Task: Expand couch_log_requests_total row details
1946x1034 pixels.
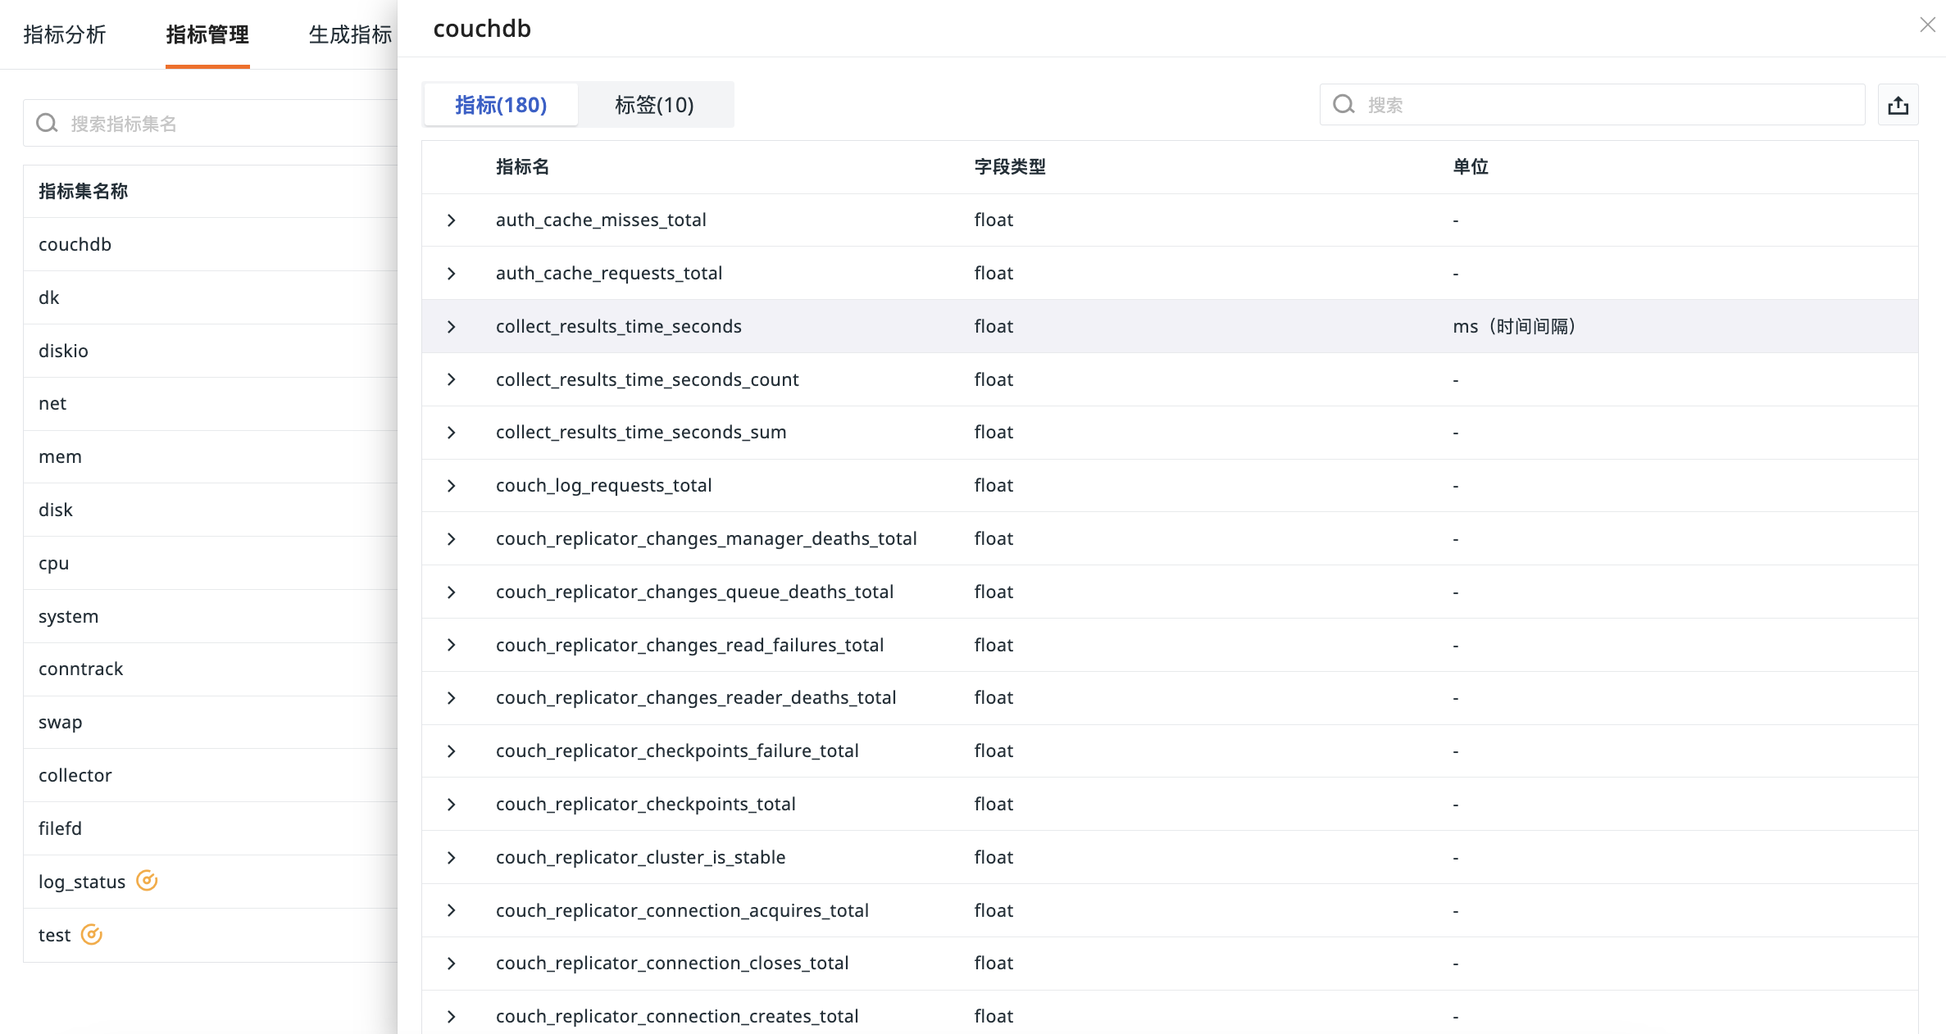Action: pyautogui.click(x=451, y=486)
